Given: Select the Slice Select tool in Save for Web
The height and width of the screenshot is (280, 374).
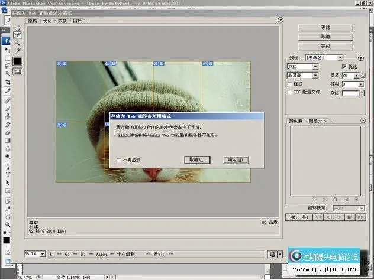Looking at the screenshot, I should [x=17, y=35].
